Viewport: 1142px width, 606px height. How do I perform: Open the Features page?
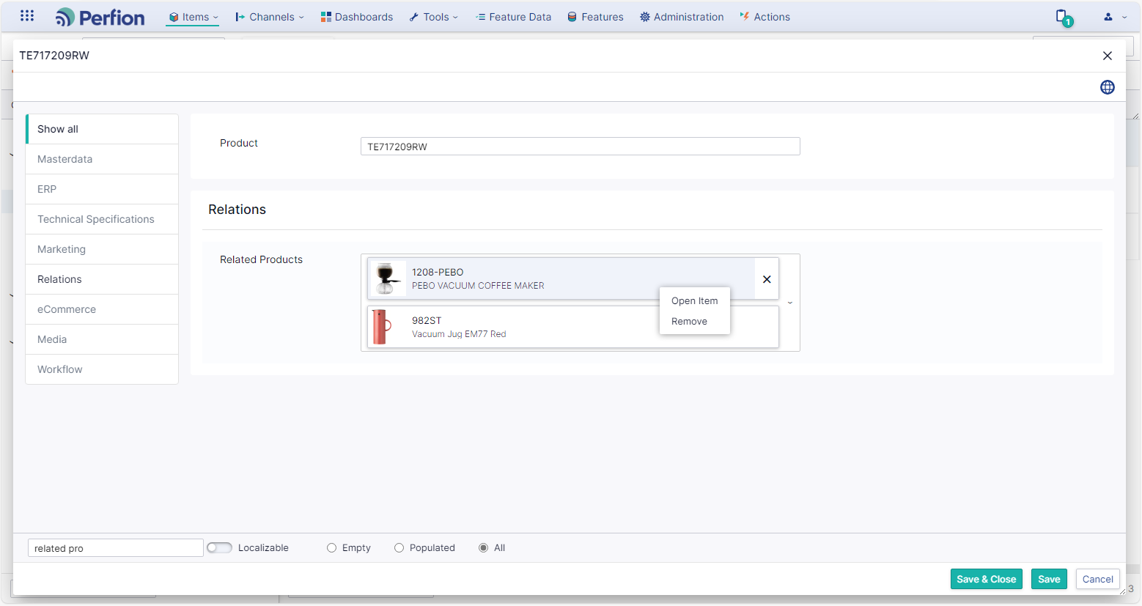pyautogui.click(x=595, y=17)
